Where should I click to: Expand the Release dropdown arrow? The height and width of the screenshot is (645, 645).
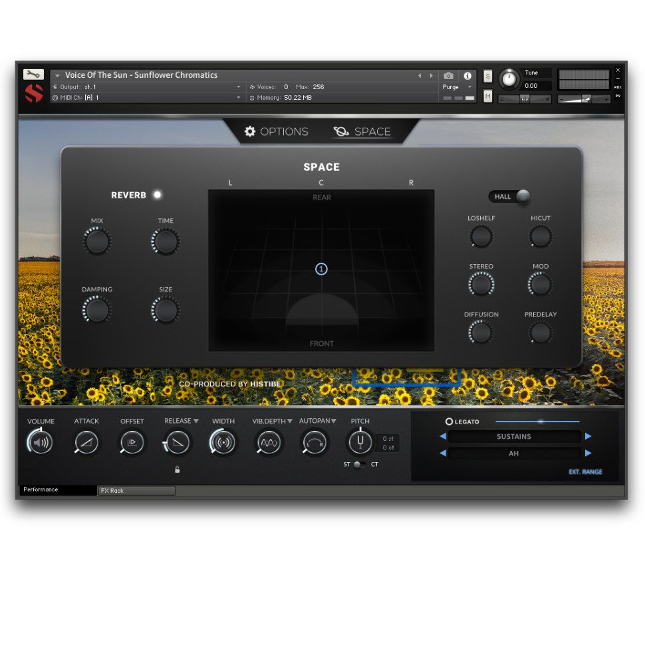[x=196, y=421]
